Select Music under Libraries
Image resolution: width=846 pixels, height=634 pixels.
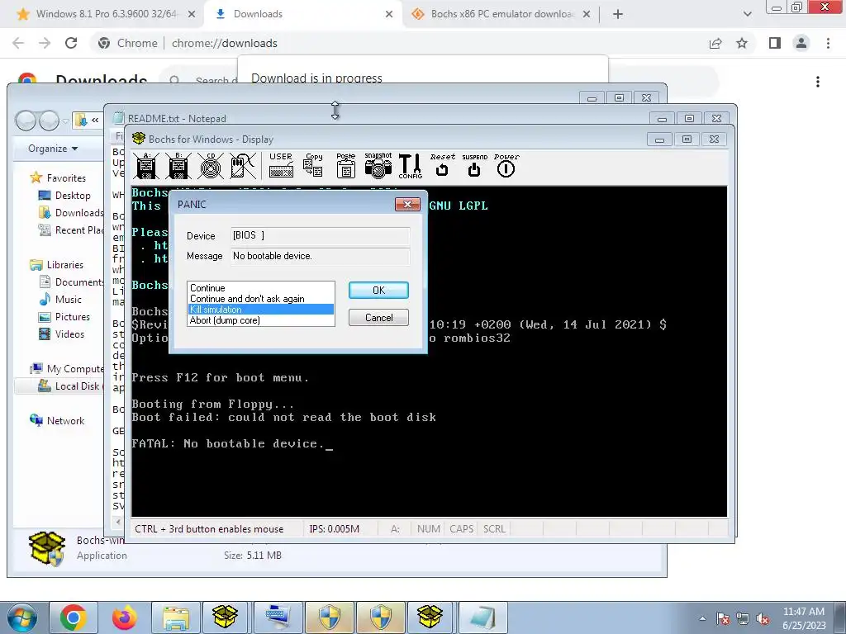click(60, 299)
